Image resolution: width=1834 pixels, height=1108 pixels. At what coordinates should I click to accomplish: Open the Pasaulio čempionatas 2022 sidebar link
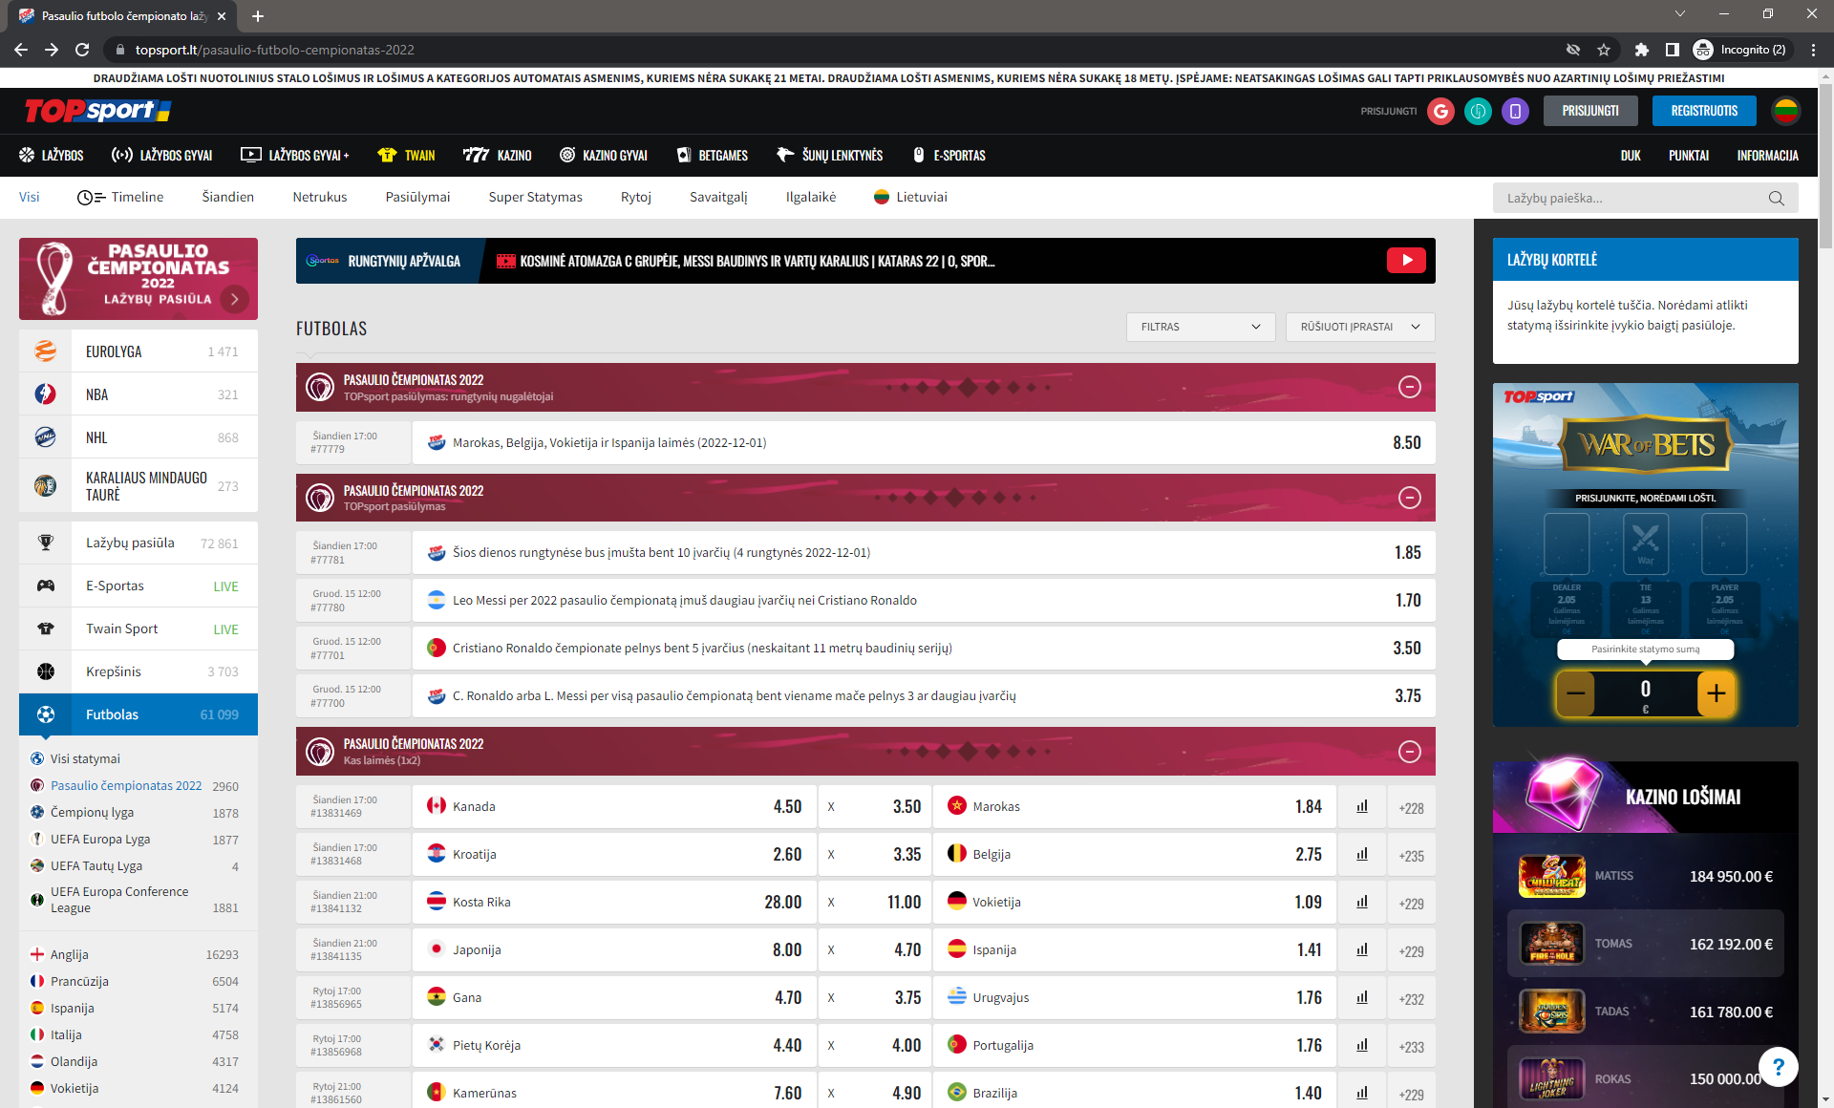click(126, 785)
